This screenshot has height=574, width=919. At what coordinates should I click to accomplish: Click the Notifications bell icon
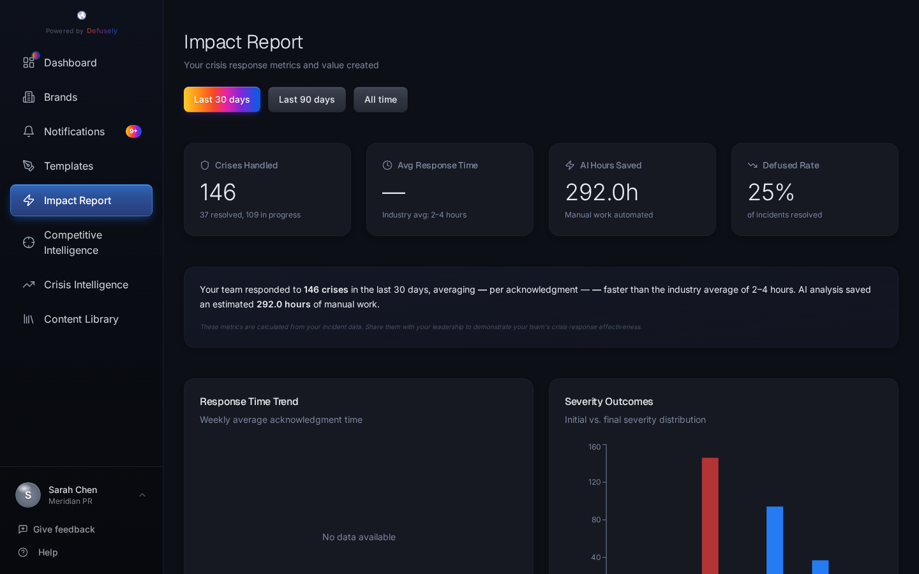click(29, 131)
